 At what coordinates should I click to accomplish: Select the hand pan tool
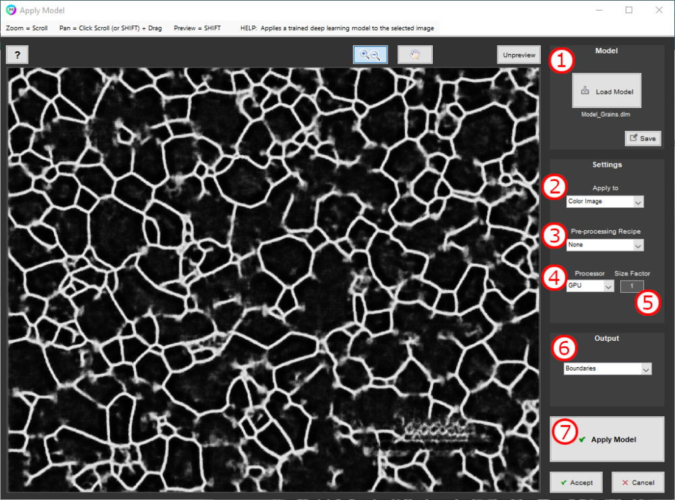pyautogui.click(x=415, y=55)
